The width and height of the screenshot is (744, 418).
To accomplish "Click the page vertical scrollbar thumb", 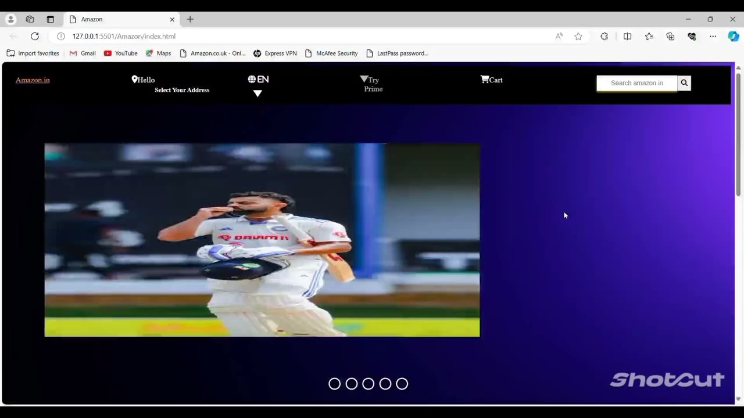I will (738, 135).
